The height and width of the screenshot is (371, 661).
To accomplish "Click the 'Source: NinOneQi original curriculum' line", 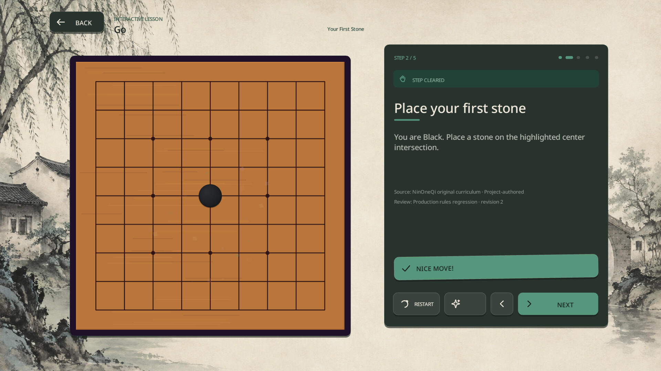I will coord(459,192).
